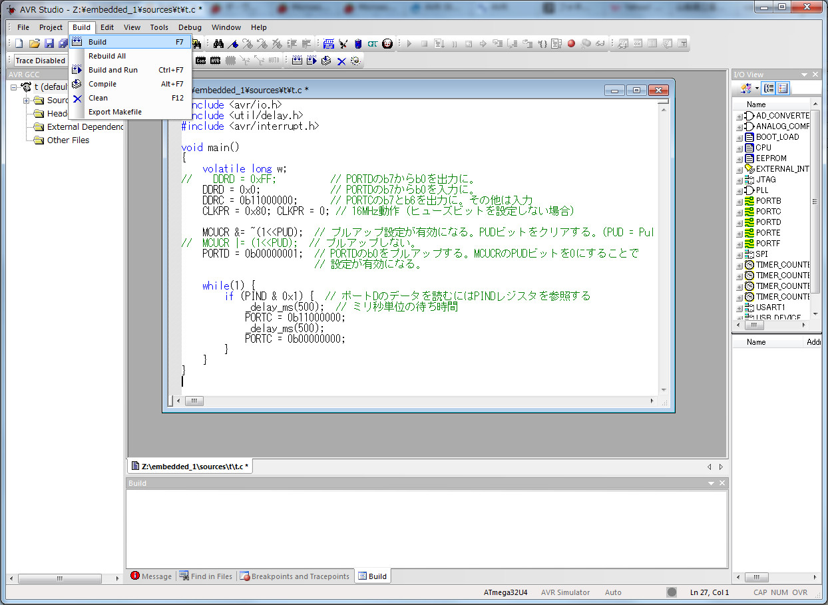Switch to the Message tab
The width and height of the screenshot is (828, 605).
151,576
